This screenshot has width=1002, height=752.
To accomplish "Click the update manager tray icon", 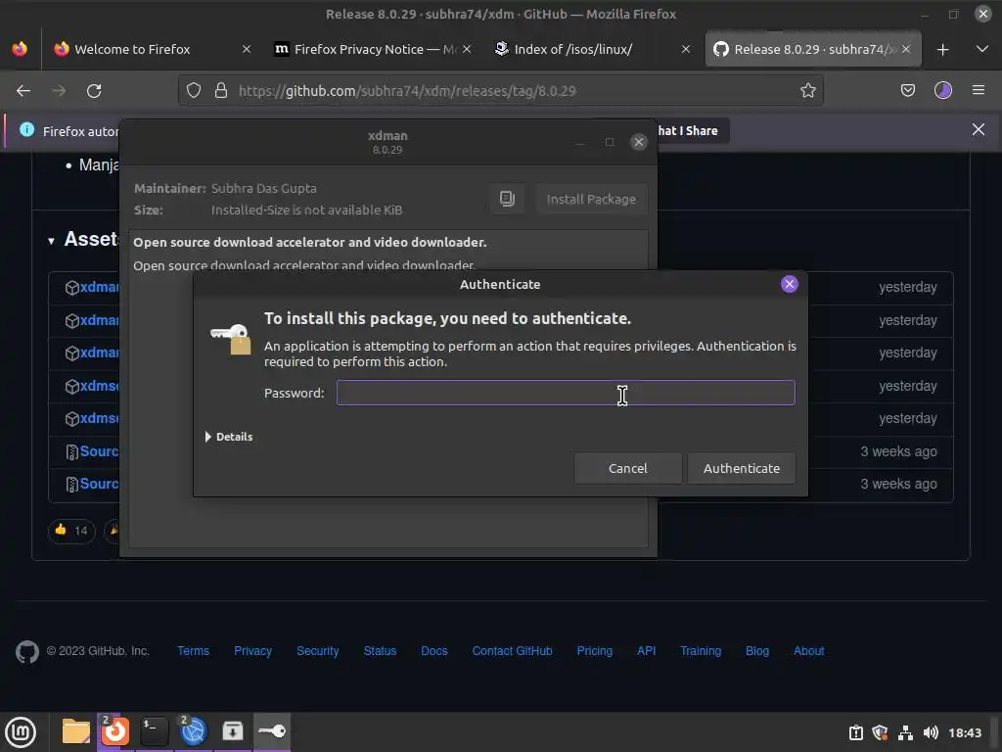I will tap(856, 732).
